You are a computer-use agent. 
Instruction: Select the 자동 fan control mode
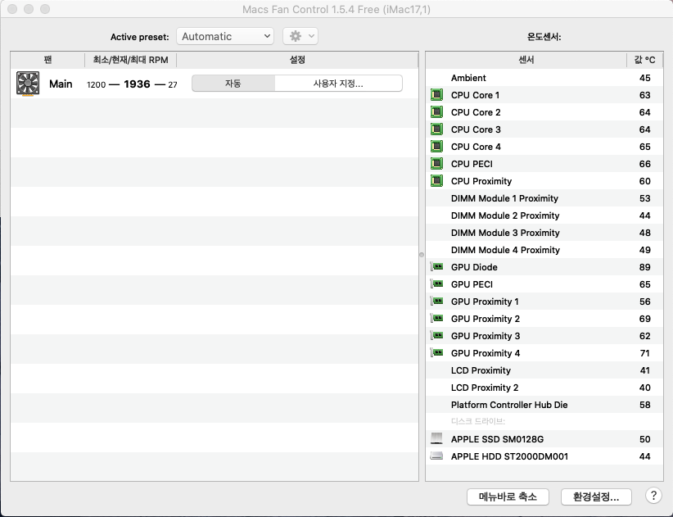pyautogui.click(x=233, y=84)
